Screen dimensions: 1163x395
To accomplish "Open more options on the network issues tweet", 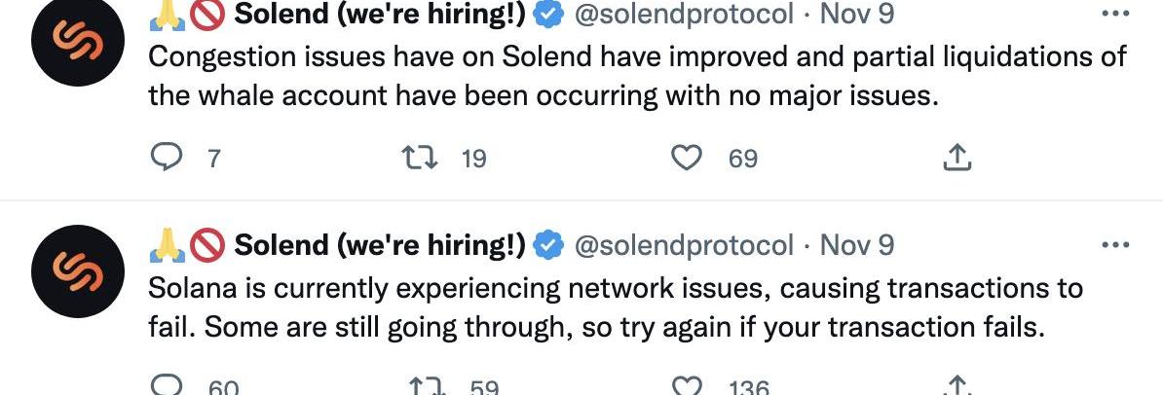I will pyautogui.click(x=1113, y=245).
